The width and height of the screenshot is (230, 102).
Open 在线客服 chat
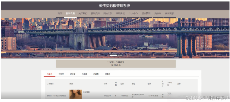(x=170, y=14)
